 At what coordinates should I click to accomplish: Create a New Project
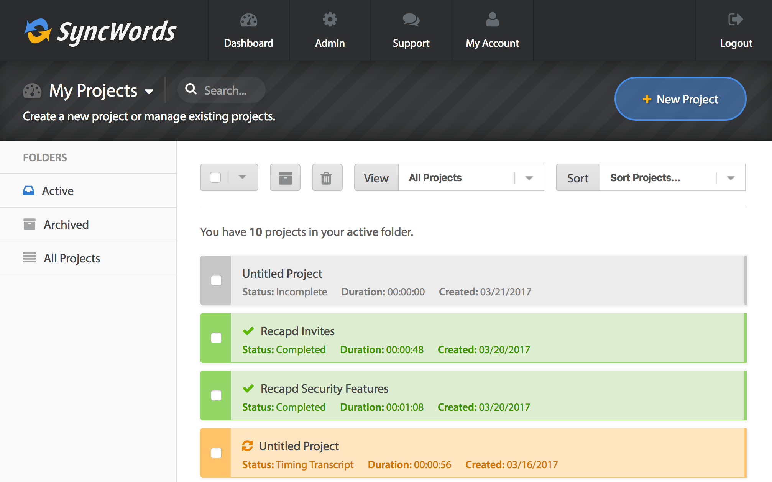[680, 99]
